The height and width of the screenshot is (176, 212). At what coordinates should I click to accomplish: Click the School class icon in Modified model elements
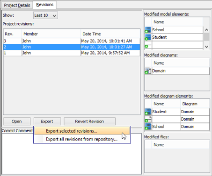[x=148, y=30]
